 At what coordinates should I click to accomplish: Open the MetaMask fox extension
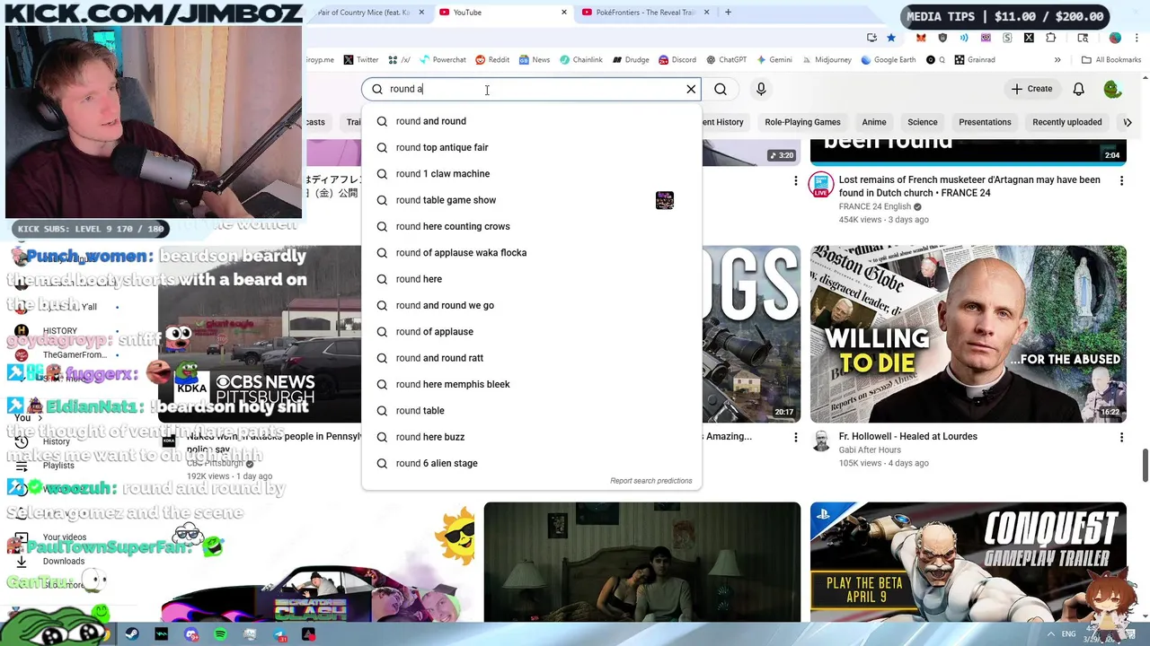[921, 38]
